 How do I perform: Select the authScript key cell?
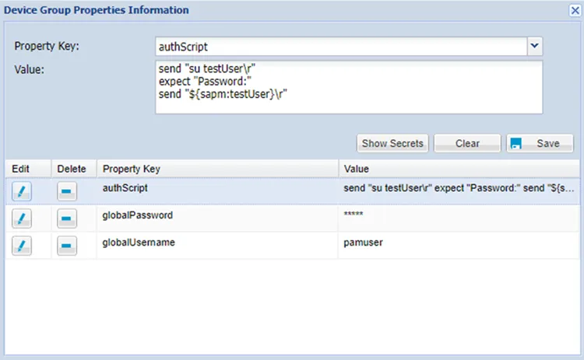click(x=217, y=191)
